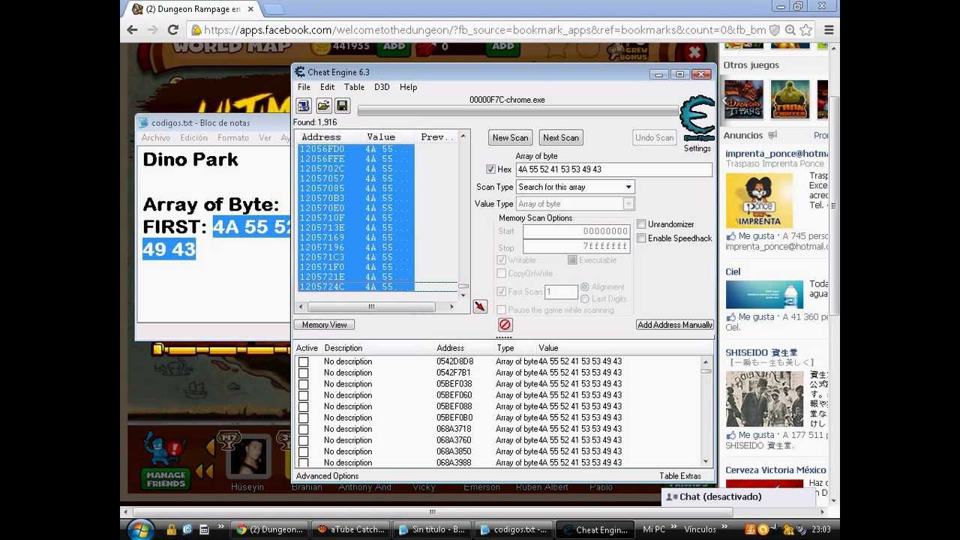Click the shield icon in the address bar

[774, 30]
